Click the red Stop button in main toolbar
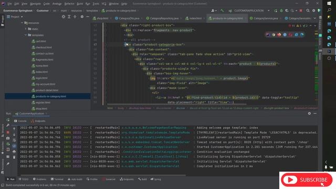This screenshot has height=189, width=336. click(301, 10)
